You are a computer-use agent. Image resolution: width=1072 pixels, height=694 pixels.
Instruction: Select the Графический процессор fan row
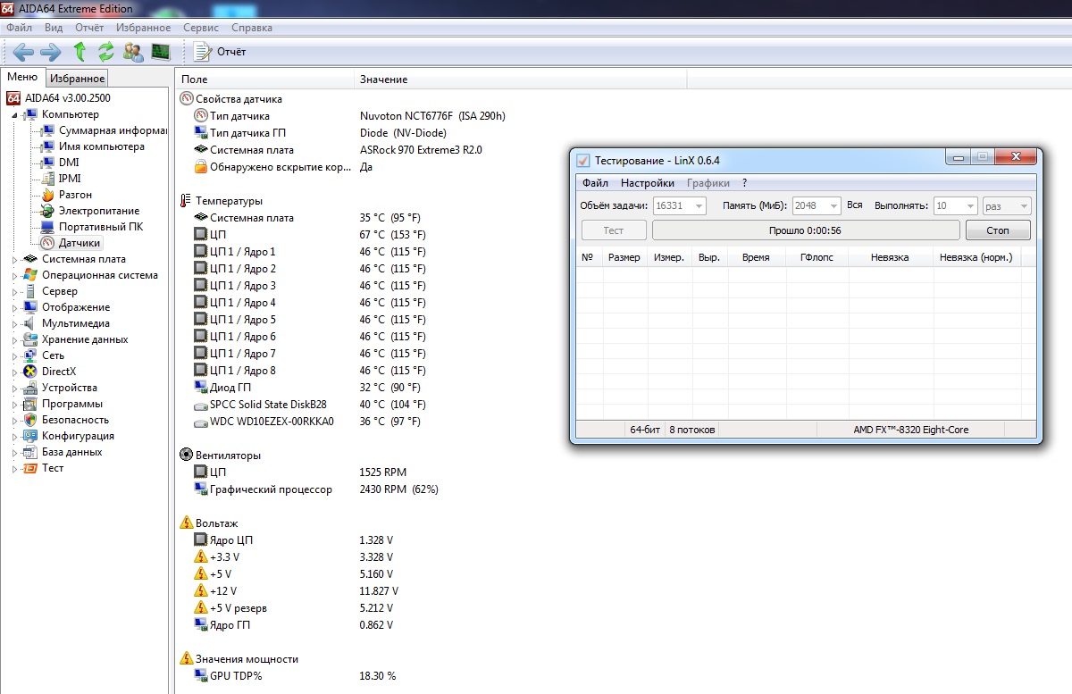coord(315,489)
